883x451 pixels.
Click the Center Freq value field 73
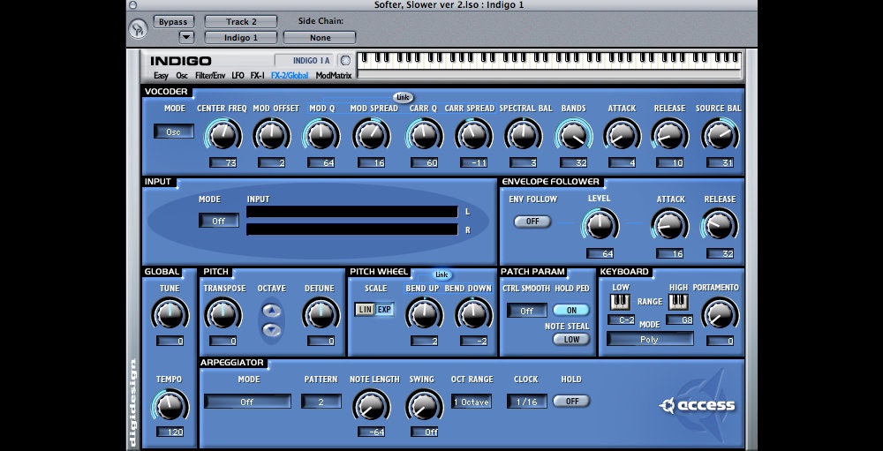pos(223,162)
